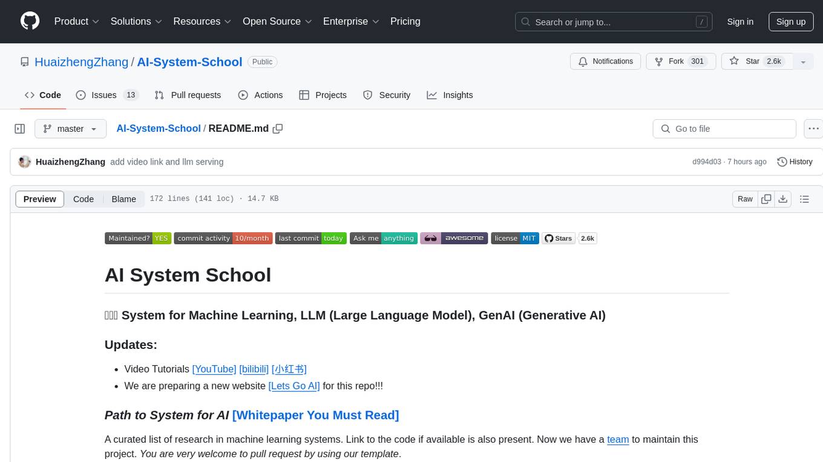Image resolution: width=823 pixels, height=462 pixels.
Task: Open commit author HuaizhengZhang link
Action: tap(71, 162)
